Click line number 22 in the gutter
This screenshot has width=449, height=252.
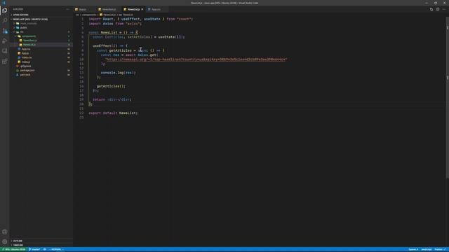81,113
